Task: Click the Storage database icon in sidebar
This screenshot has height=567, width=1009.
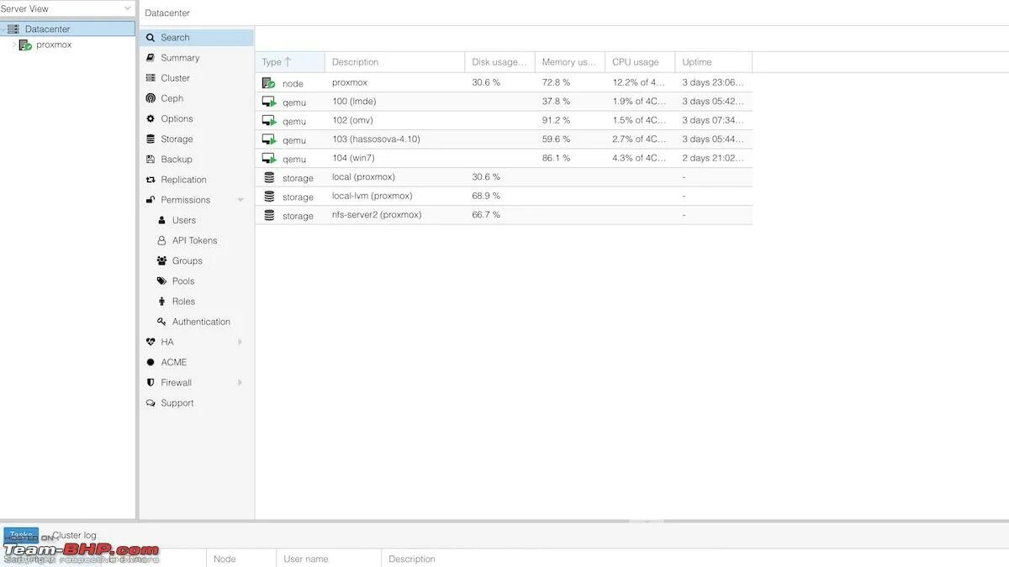Action: pos(151,139)
